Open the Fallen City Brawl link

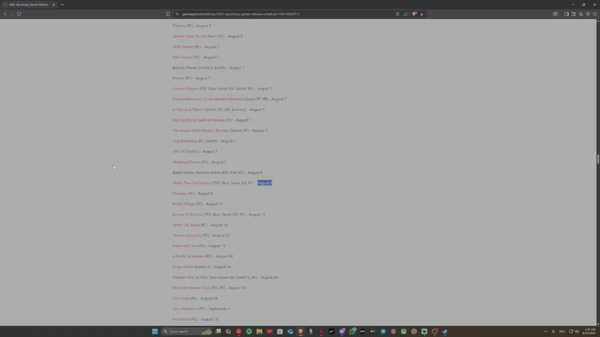point(186,225)
